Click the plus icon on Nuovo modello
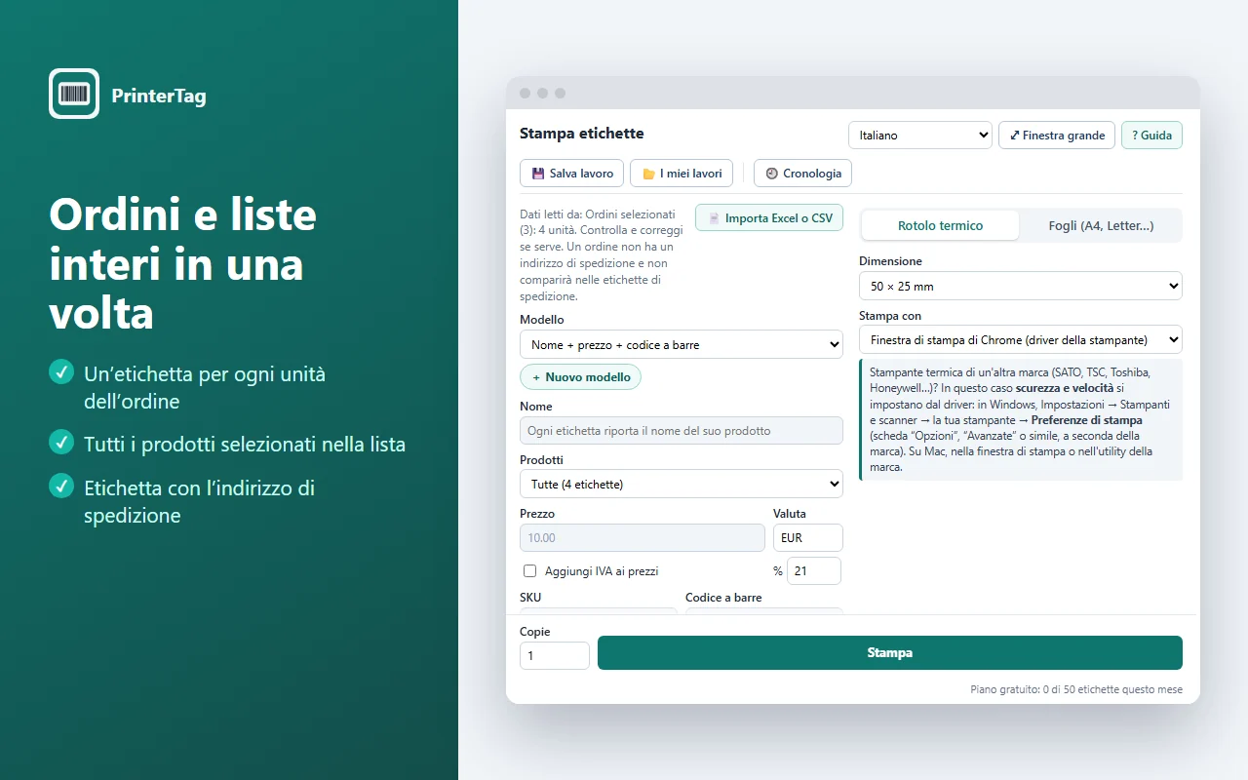The image size is (1248, 780). (536, 377)
